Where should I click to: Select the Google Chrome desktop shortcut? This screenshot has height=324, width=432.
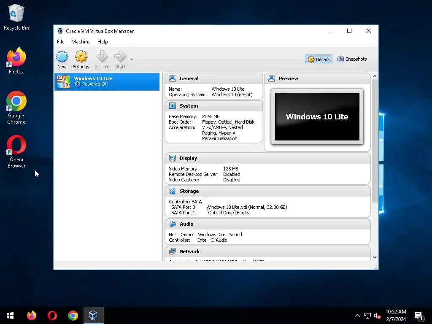16,108
